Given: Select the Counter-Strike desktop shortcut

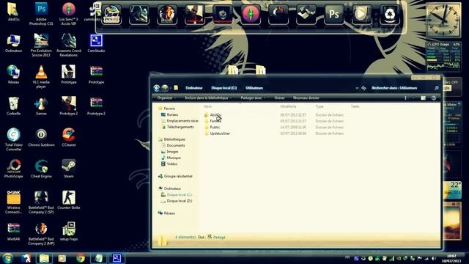Looking at the screenshot, I should [68, 200].
